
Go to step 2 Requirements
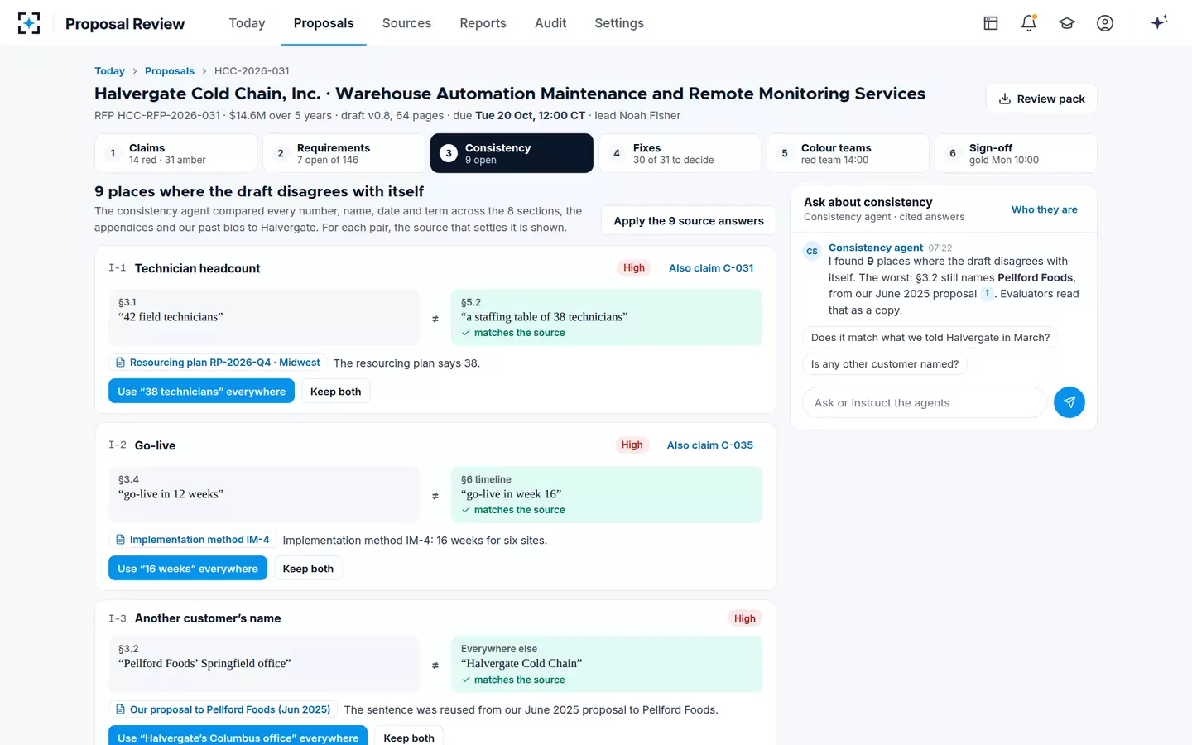[x=344, y=153]
